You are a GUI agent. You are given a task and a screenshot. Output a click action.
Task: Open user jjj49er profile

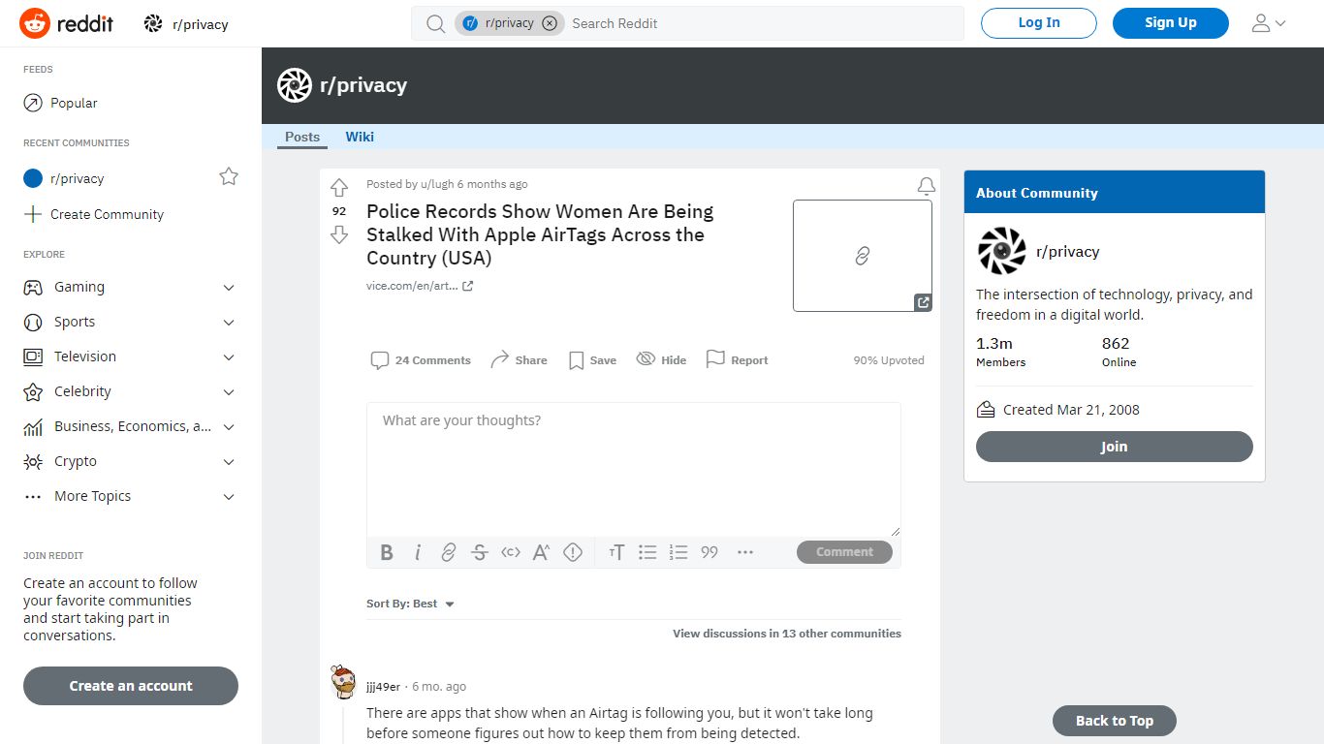(383, 687)
